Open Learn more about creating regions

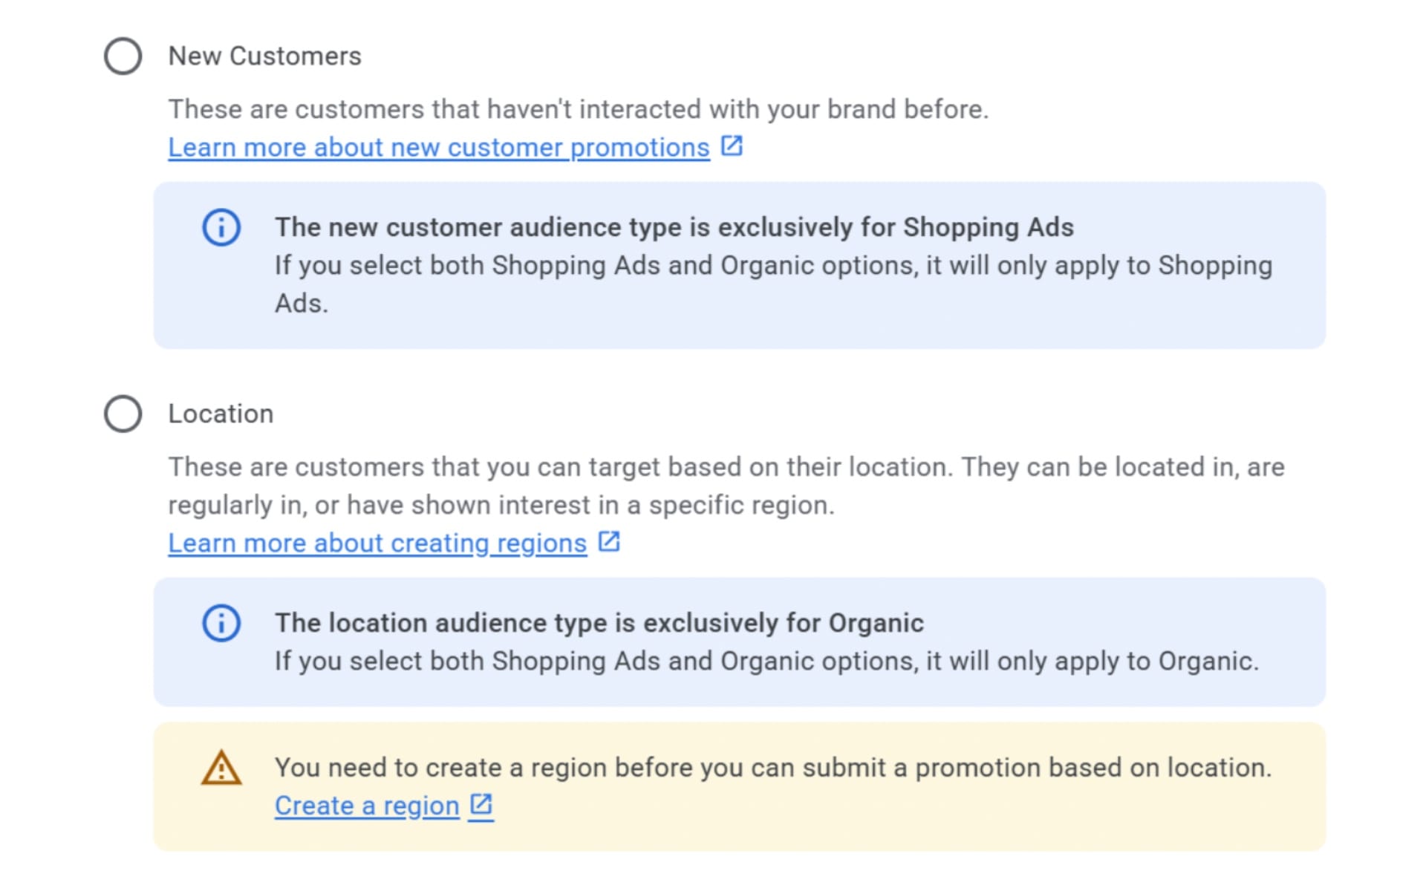coord(376,543)
